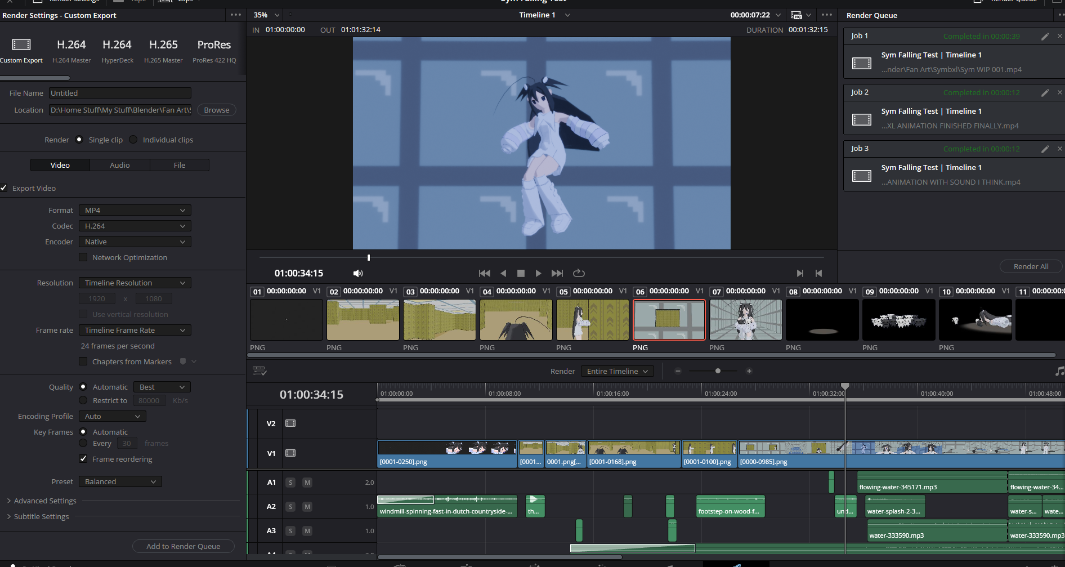Viewport: 1065px width, 567px height.
Task: Edit Job 3 with pencil icon
Action: (x=1045, y=149)
